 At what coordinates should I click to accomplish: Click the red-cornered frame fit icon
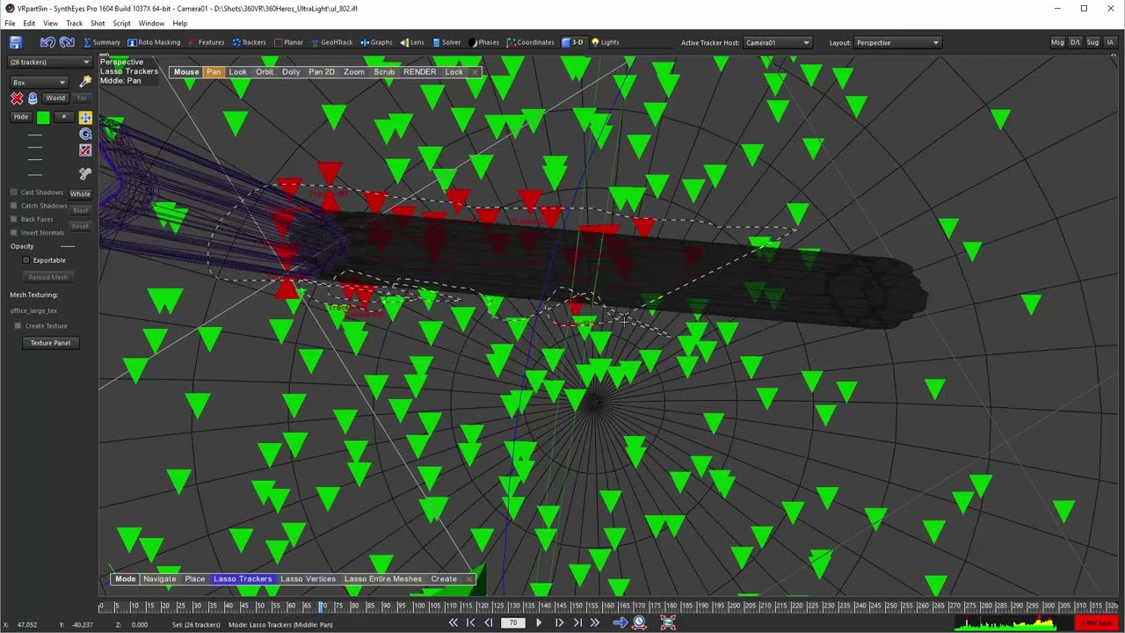click(668, 622)
